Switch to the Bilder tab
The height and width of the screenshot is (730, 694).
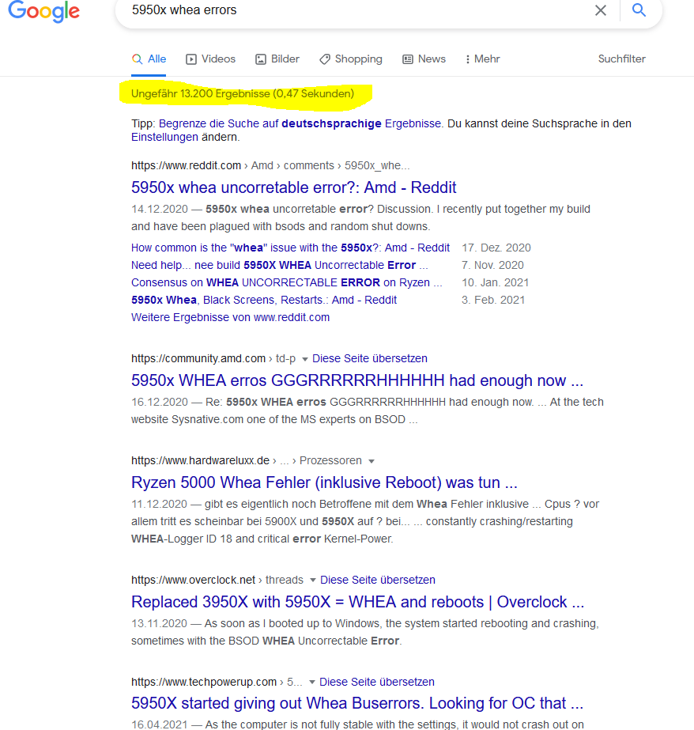[x=277, y=59]
